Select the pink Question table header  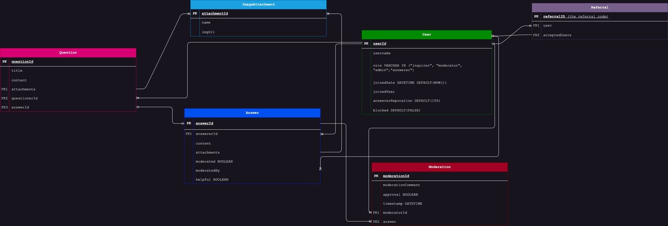point(68,53)
